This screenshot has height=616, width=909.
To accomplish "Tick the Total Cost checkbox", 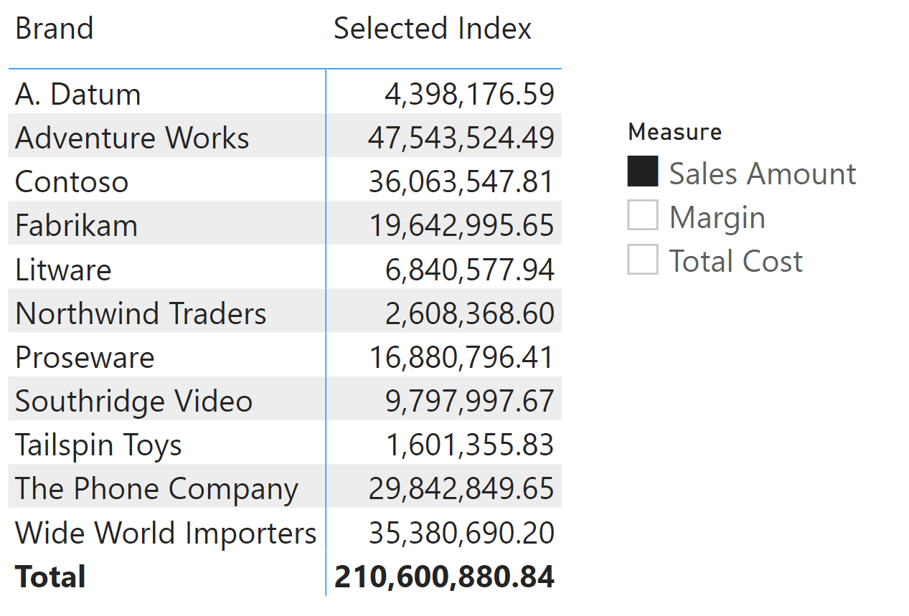I will (x=642, y=260).
